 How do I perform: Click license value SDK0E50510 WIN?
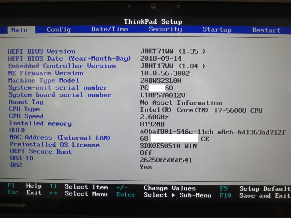pos(168,146)
